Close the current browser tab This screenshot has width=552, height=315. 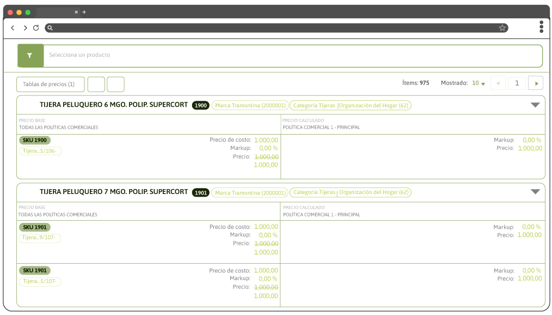pos(76,12)
